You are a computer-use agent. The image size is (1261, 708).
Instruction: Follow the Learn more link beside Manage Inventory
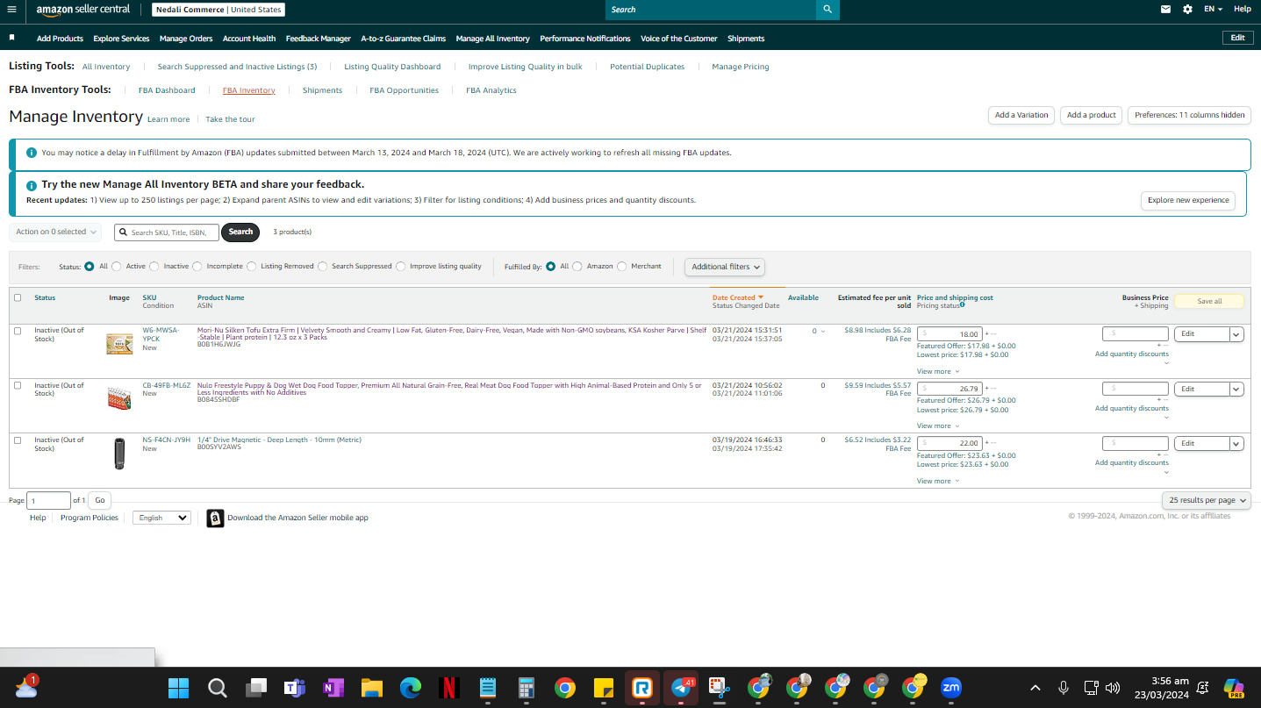click(x=168, y=119)
